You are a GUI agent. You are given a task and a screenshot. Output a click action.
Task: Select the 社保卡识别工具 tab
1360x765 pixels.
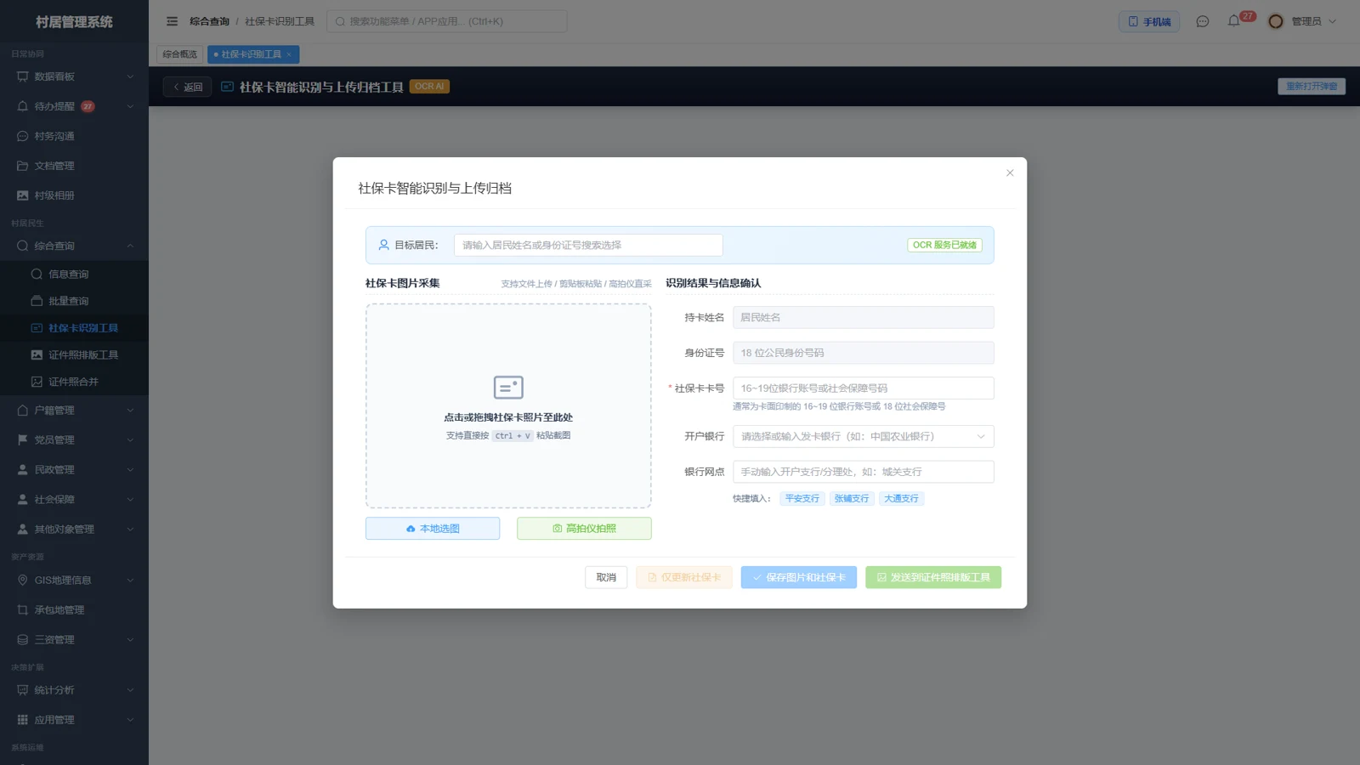pyautogui.click(x=252, y=54)
